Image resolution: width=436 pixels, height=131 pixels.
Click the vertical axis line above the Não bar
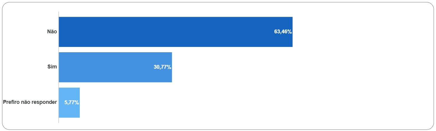pos(59,14)
